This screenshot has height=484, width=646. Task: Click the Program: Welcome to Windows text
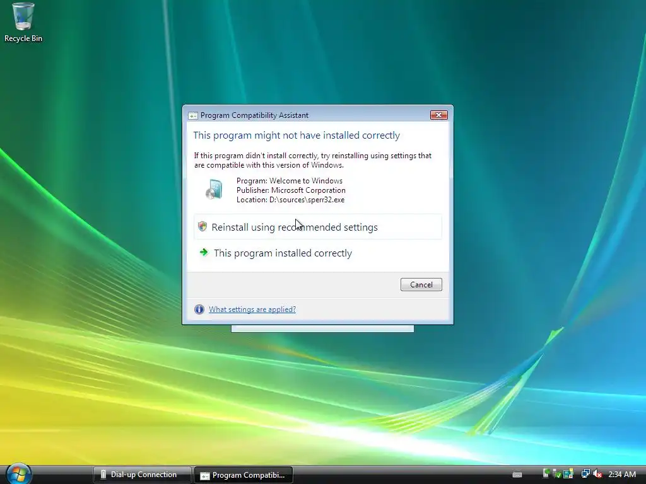tap(289, 181)
